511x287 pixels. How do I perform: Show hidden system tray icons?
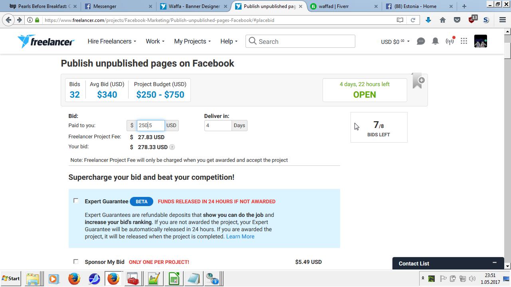point(423,278)
